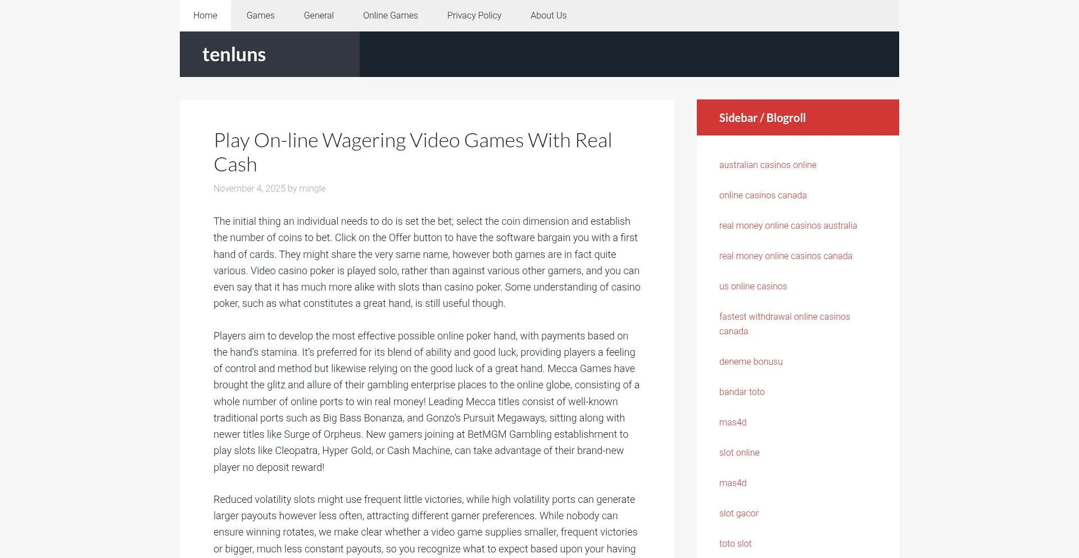
Task: Click the slot gacor link
Action: tap(738, 514)
